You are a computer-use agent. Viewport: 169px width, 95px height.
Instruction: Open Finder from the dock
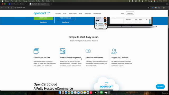point(60,93)
